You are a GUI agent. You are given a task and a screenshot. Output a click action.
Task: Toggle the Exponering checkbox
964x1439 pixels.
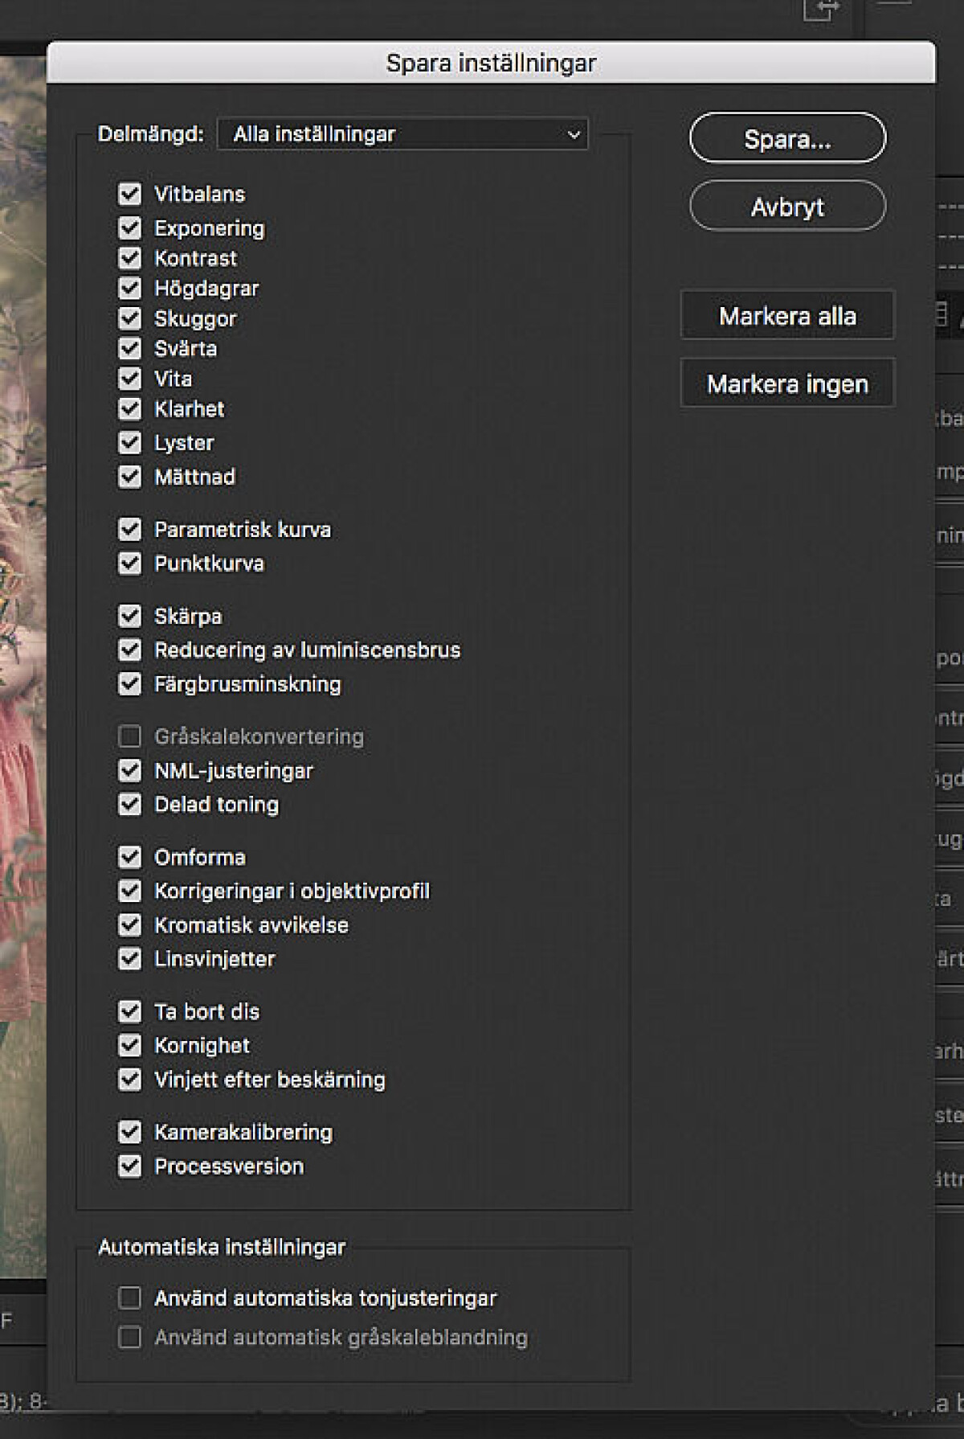click(x=129, y=228)
